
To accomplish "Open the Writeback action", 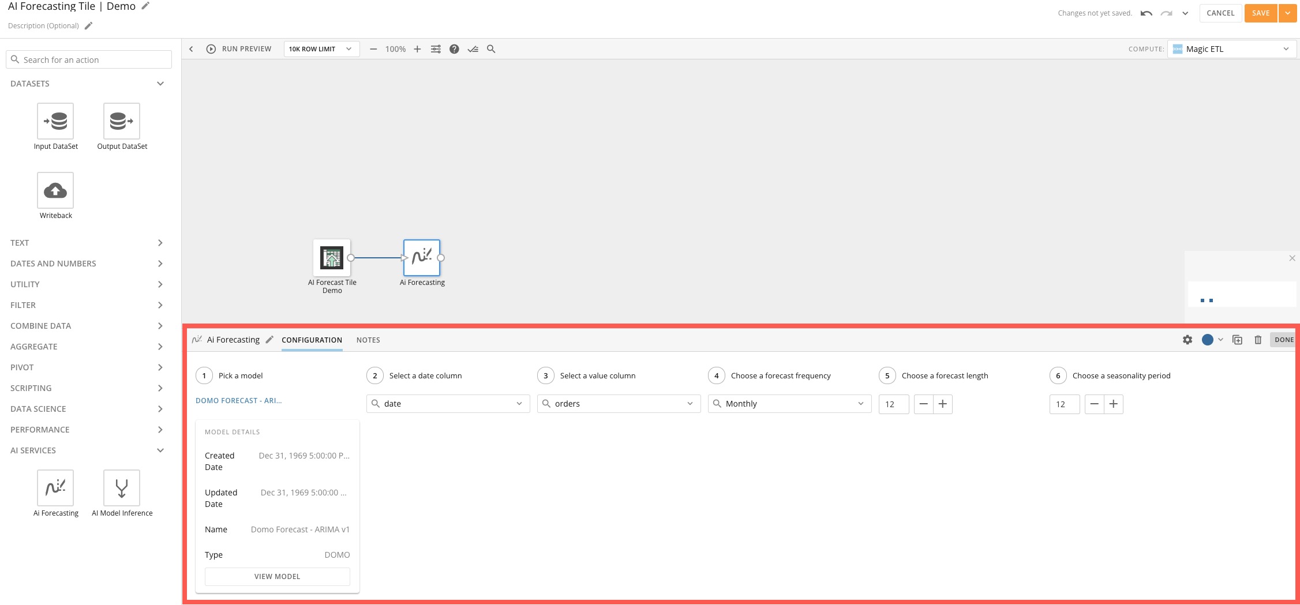I will pos(55,190).
